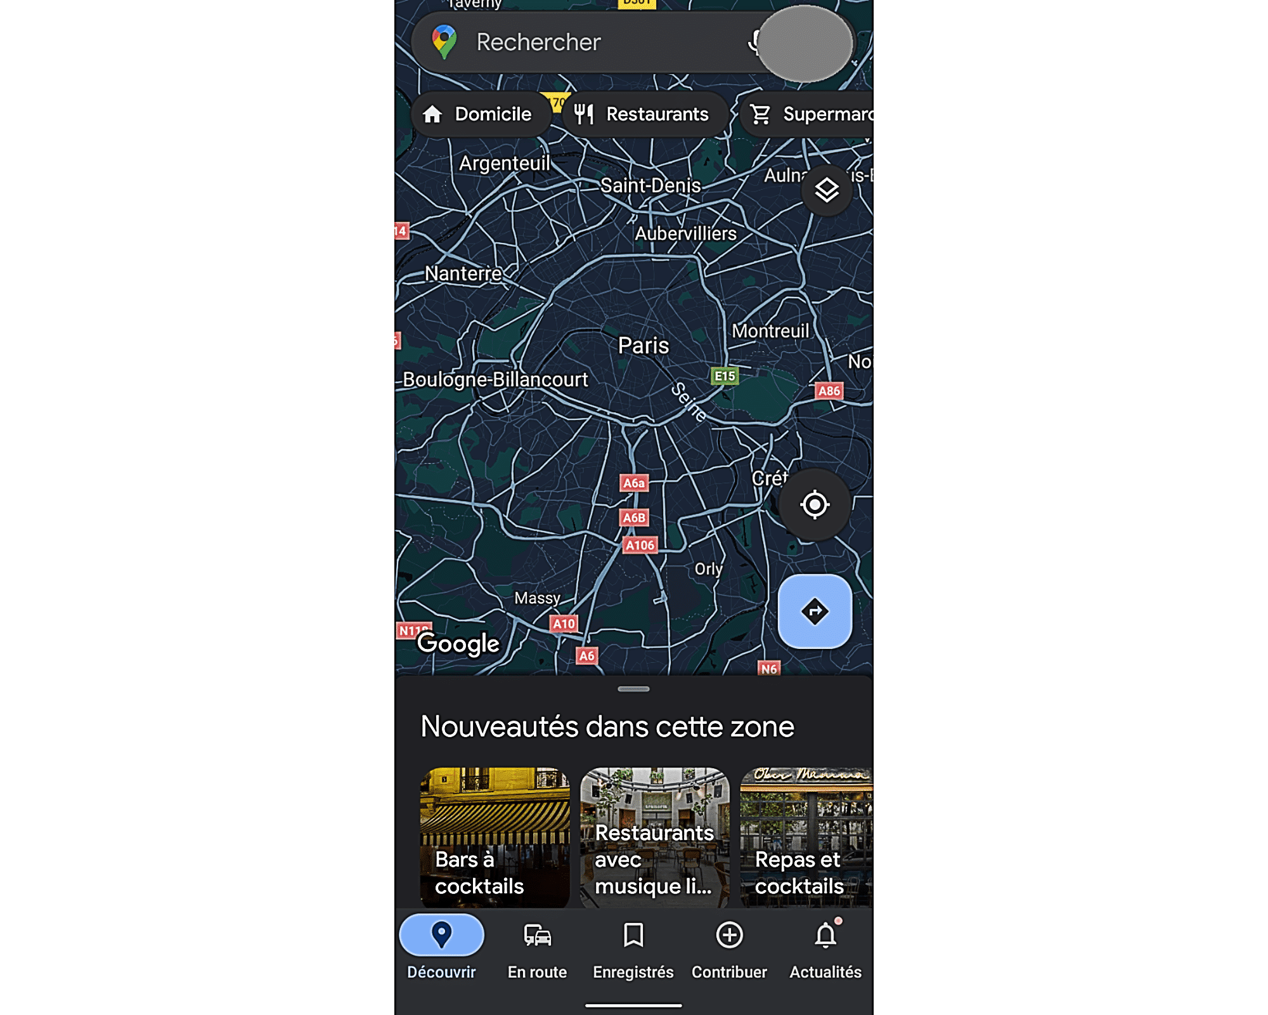Tap the location centering compass icon
Viewport: 1268px width, 1015px height.
(x=816, y=503)
